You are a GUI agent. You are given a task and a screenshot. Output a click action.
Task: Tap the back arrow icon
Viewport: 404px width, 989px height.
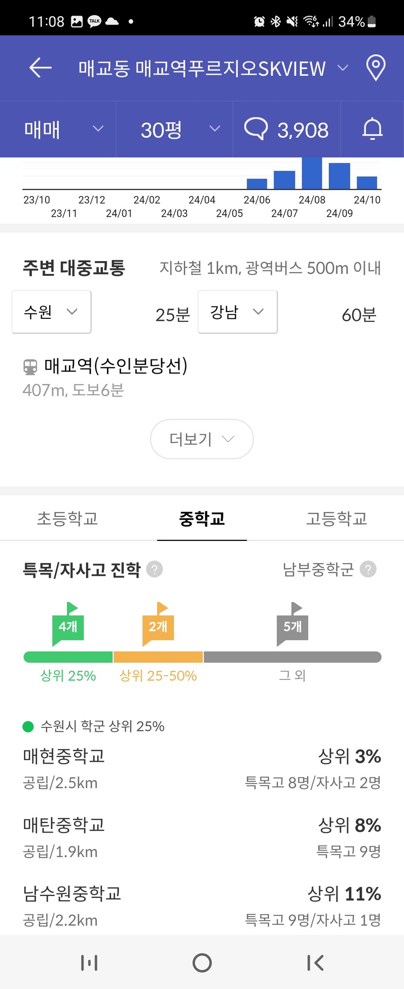coord(41,67)
